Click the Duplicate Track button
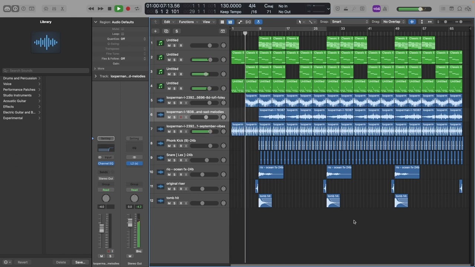The image size is (475, 267). [x=166, y=31]
